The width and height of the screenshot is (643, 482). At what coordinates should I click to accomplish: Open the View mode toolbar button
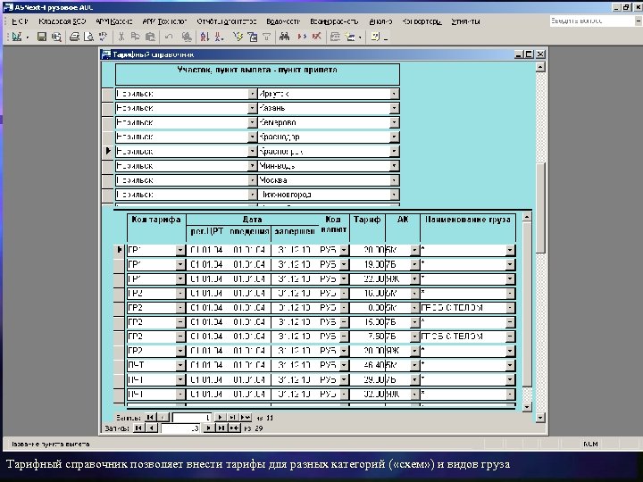click(x=16, y=37)
